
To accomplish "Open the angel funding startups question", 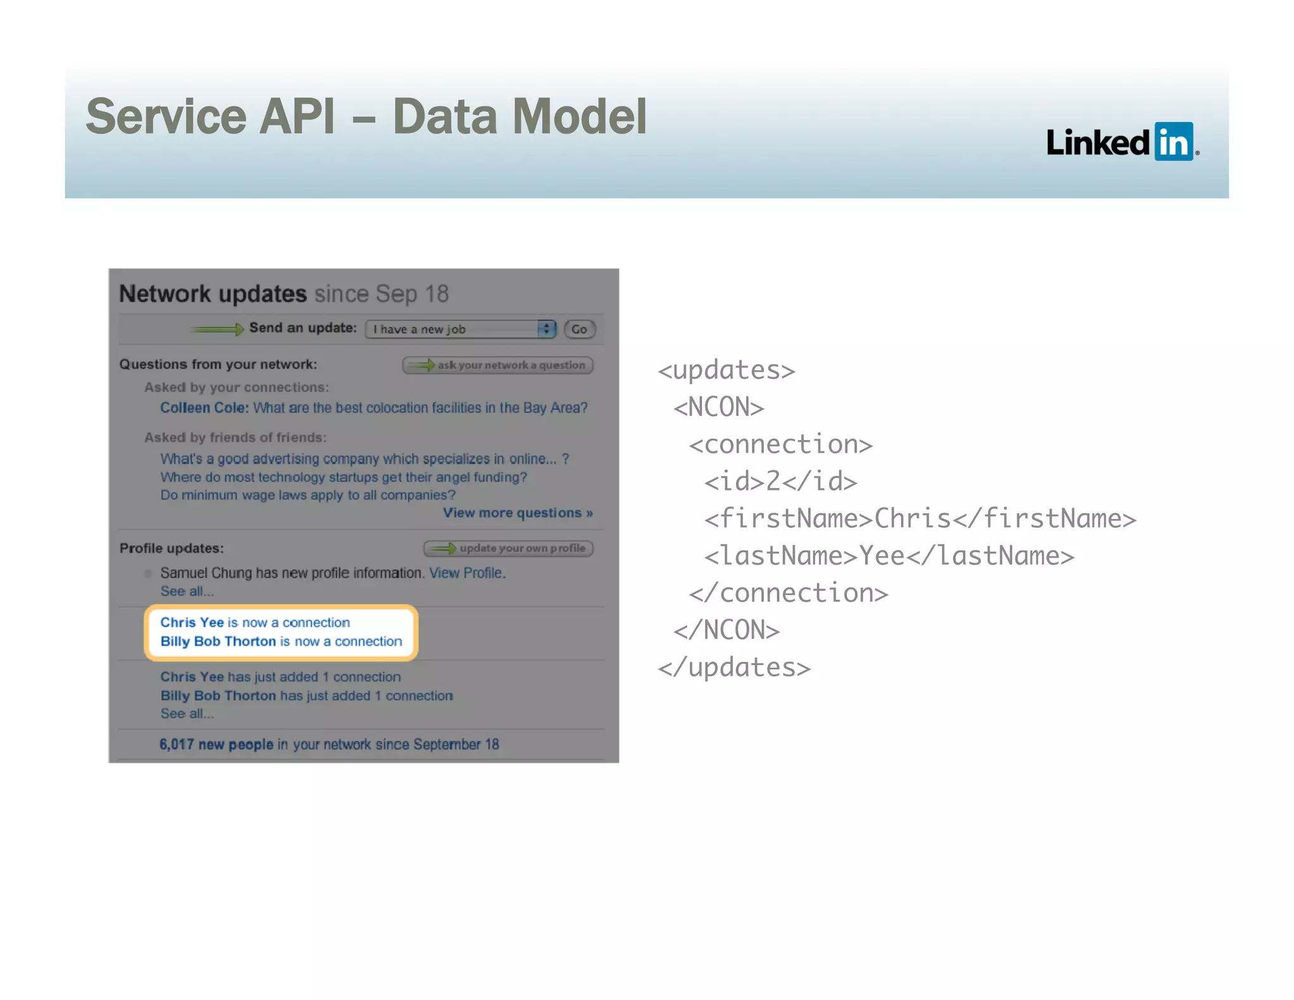I will 343,477.
